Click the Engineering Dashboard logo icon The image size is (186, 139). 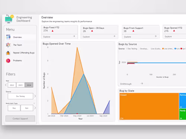[9, 19]
